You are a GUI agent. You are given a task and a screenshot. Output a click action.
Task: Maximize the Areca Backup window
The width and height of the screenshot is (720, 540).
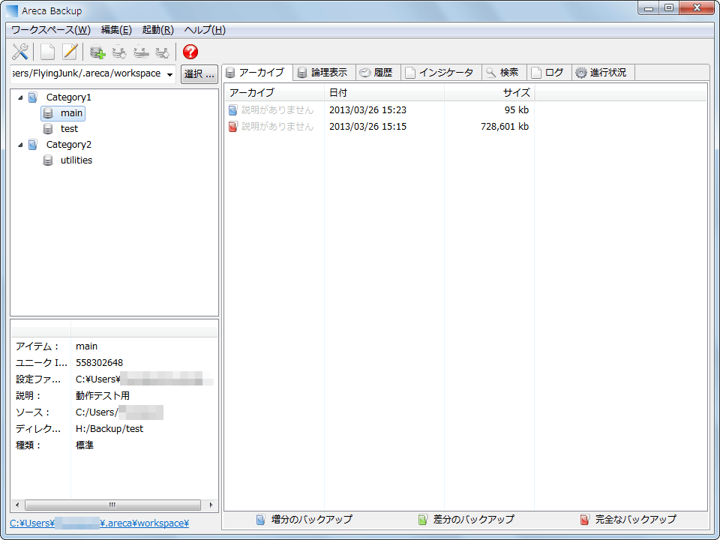pyautogui.click(x=669, y=7)
